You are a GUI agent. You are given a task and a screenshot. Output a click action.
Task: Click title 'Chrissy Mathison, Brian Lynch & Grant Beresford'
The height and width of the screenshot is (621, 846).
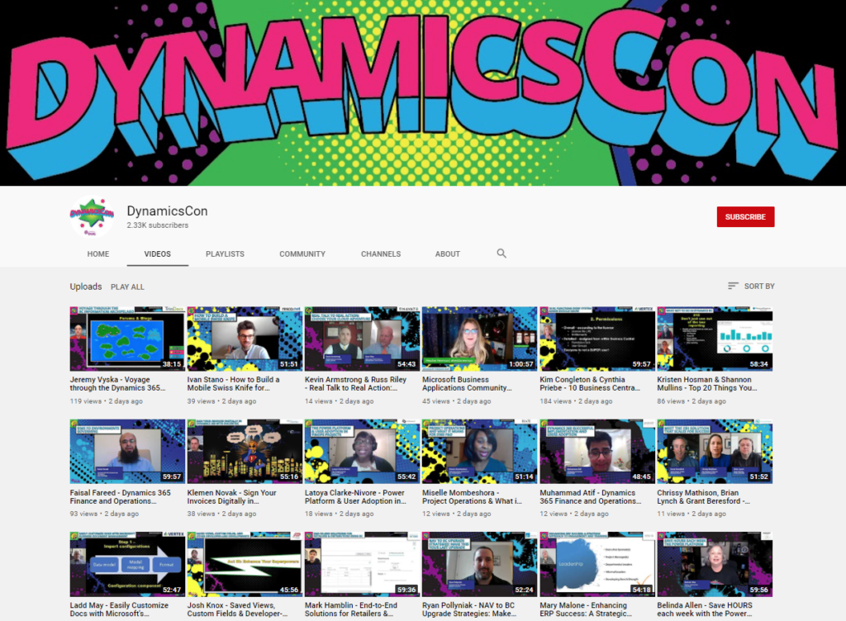(x=704, y=497)
